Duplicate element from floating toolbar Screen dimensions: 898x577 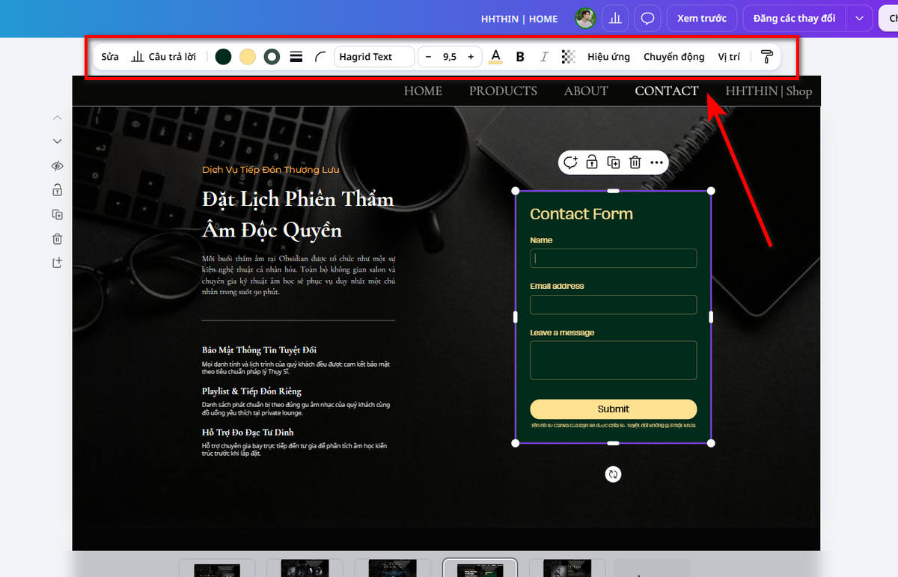[614, 162]
